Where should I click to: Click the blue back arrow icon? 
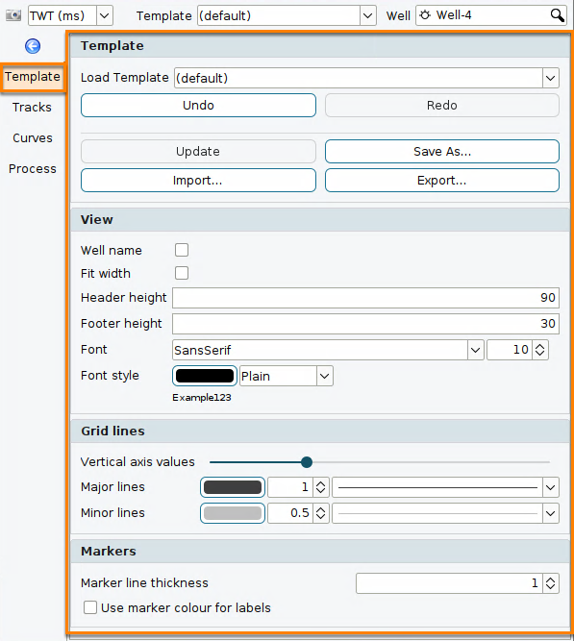click(33, 46)
